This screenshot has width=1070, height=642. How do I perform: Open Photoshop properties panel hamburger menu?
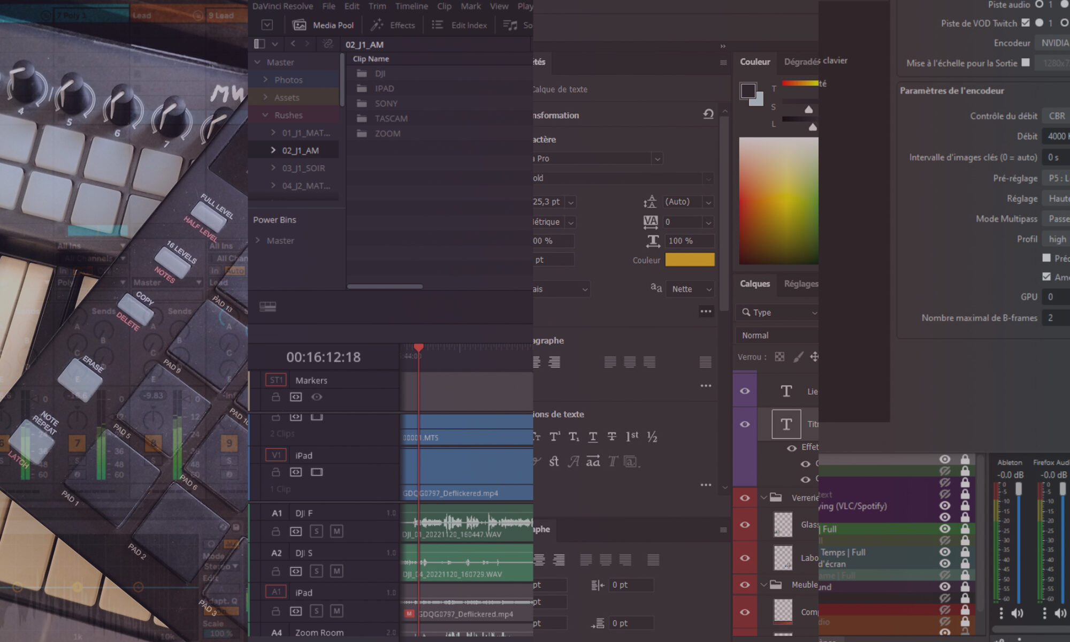(723, 63)
